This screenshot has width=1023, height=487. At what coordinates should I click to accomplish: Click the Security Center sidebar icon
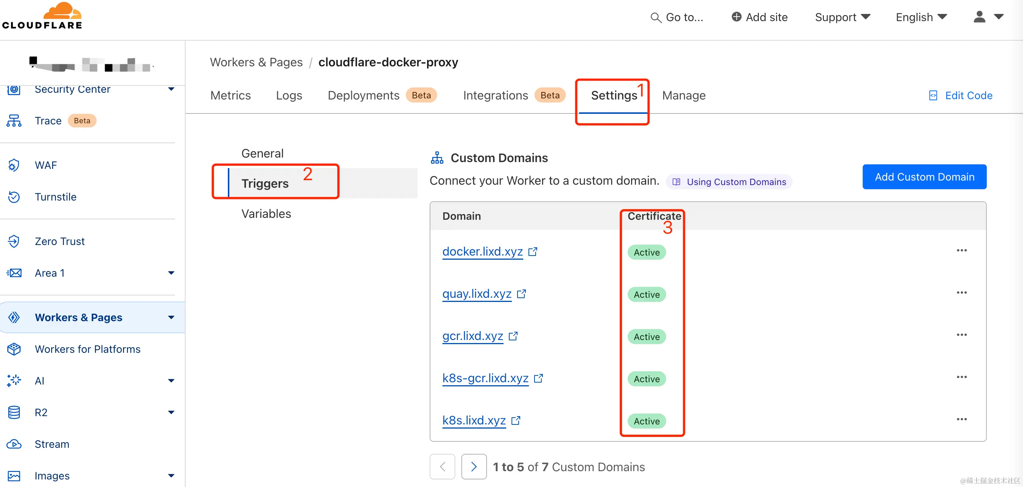coord(14,89)
